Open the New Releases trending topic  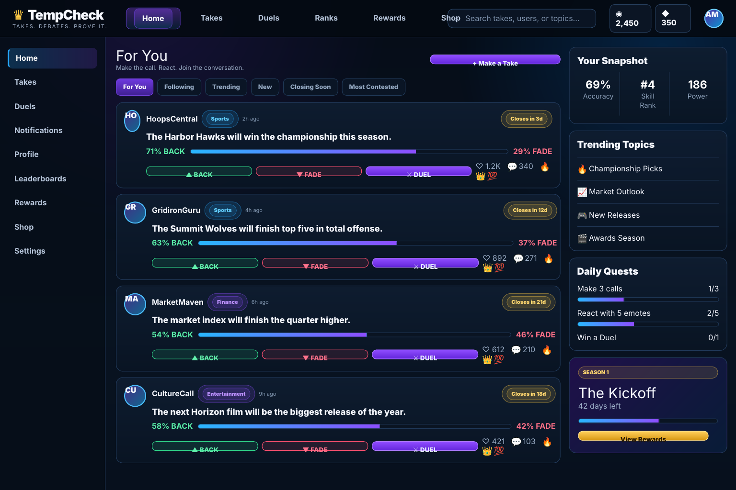pos(648,215)
